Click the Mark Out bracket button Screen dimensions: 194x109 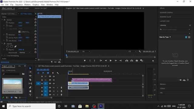[94, 61]
